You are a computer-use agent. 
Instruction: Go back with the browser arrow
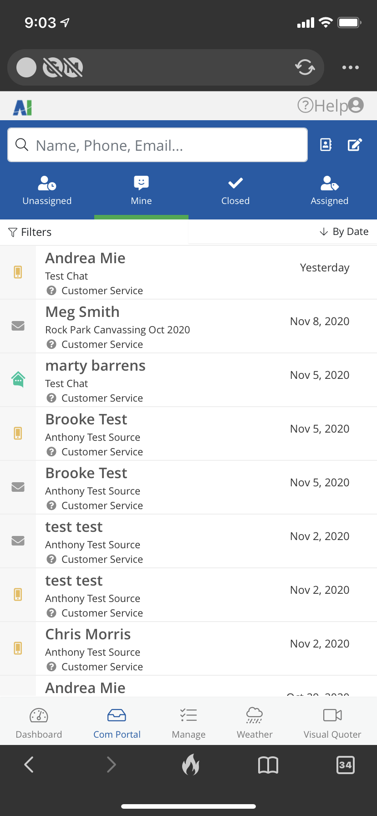tap(29, 765)
